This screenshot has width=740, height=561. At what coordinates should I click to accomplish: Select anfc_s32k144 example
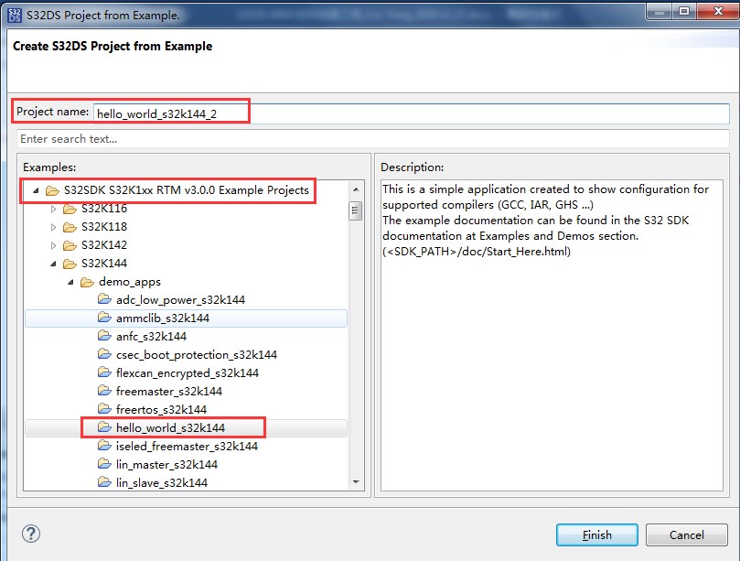(x=152, y=336)
